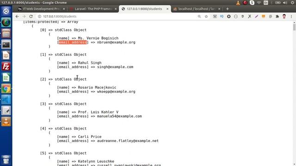
Task: Open Chrome's three-dot menu
Action: [x=291, y=17]
